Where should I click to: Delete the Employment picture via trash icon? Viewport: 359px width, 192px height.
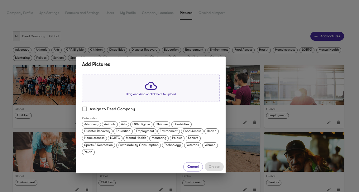tap(338, 123)
